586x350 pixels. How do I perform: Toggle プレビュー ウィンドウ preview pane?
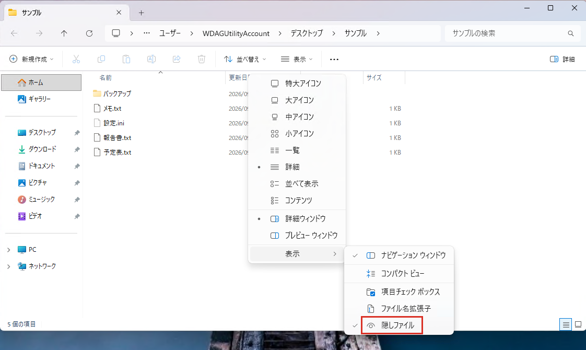point(297,235)
